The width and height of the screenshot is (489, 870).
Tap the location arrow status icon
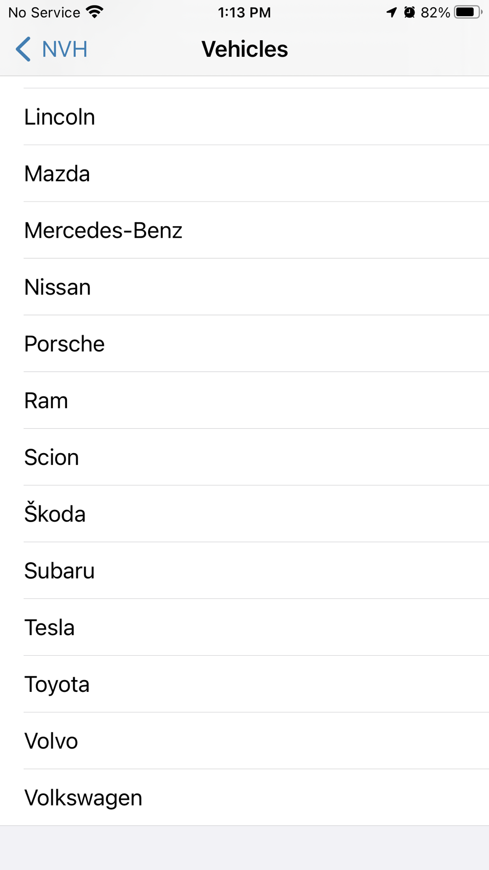click(x=392, y=12)
